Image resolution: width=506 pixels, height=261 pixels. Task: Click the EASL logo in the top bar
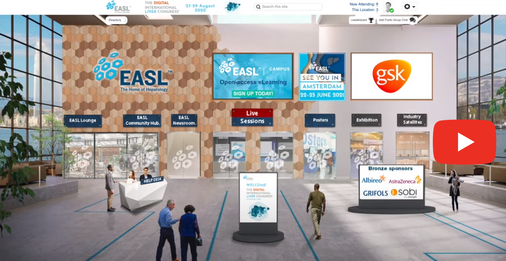tap(118, 7)
